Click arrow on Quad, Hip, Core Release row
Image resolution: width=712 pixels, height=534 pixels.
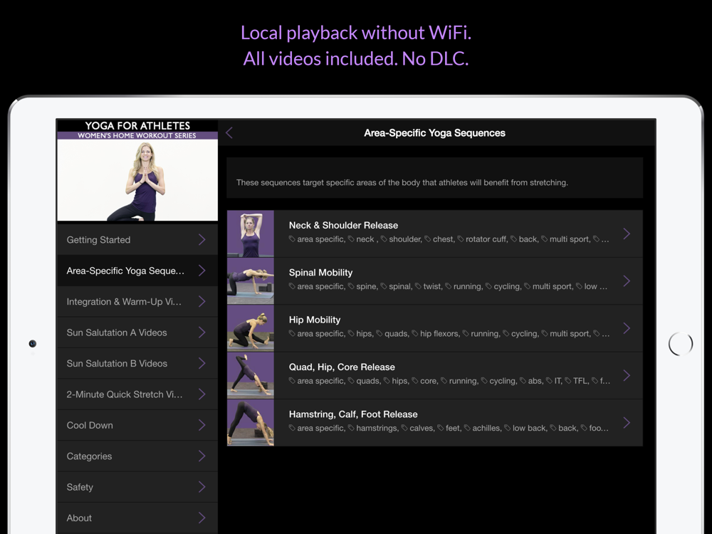627,375
